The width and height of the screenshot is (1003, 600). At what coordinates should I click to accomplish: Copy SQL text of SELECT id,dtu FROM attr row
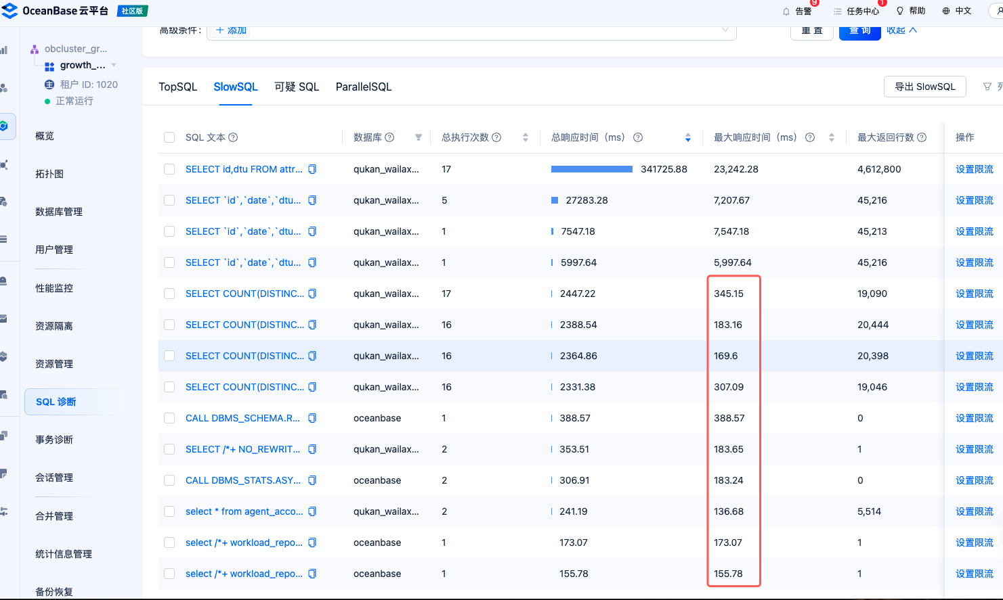(312, 169)
